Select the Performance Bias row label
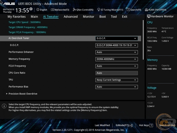The width and height of the screenshot is (177, 133). pyautogui.click(x=19, y=87)
